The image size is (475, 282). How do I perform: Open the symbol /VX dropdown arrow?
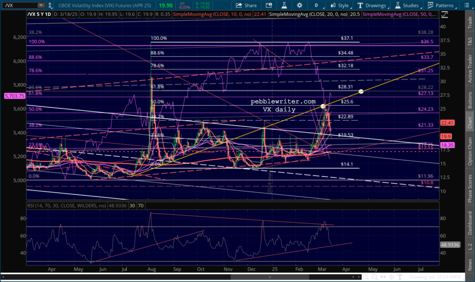tap(41, 6)
